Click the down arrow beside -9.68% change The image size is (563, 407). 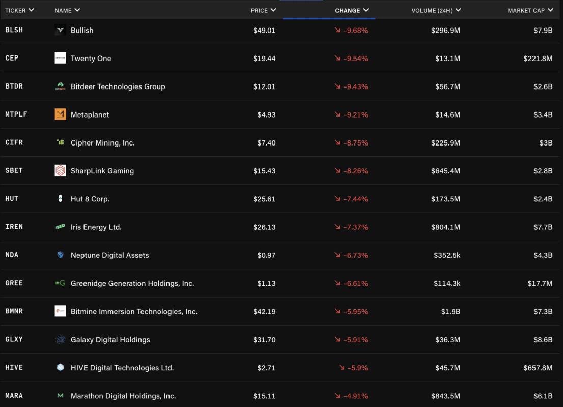click(337, 30)
